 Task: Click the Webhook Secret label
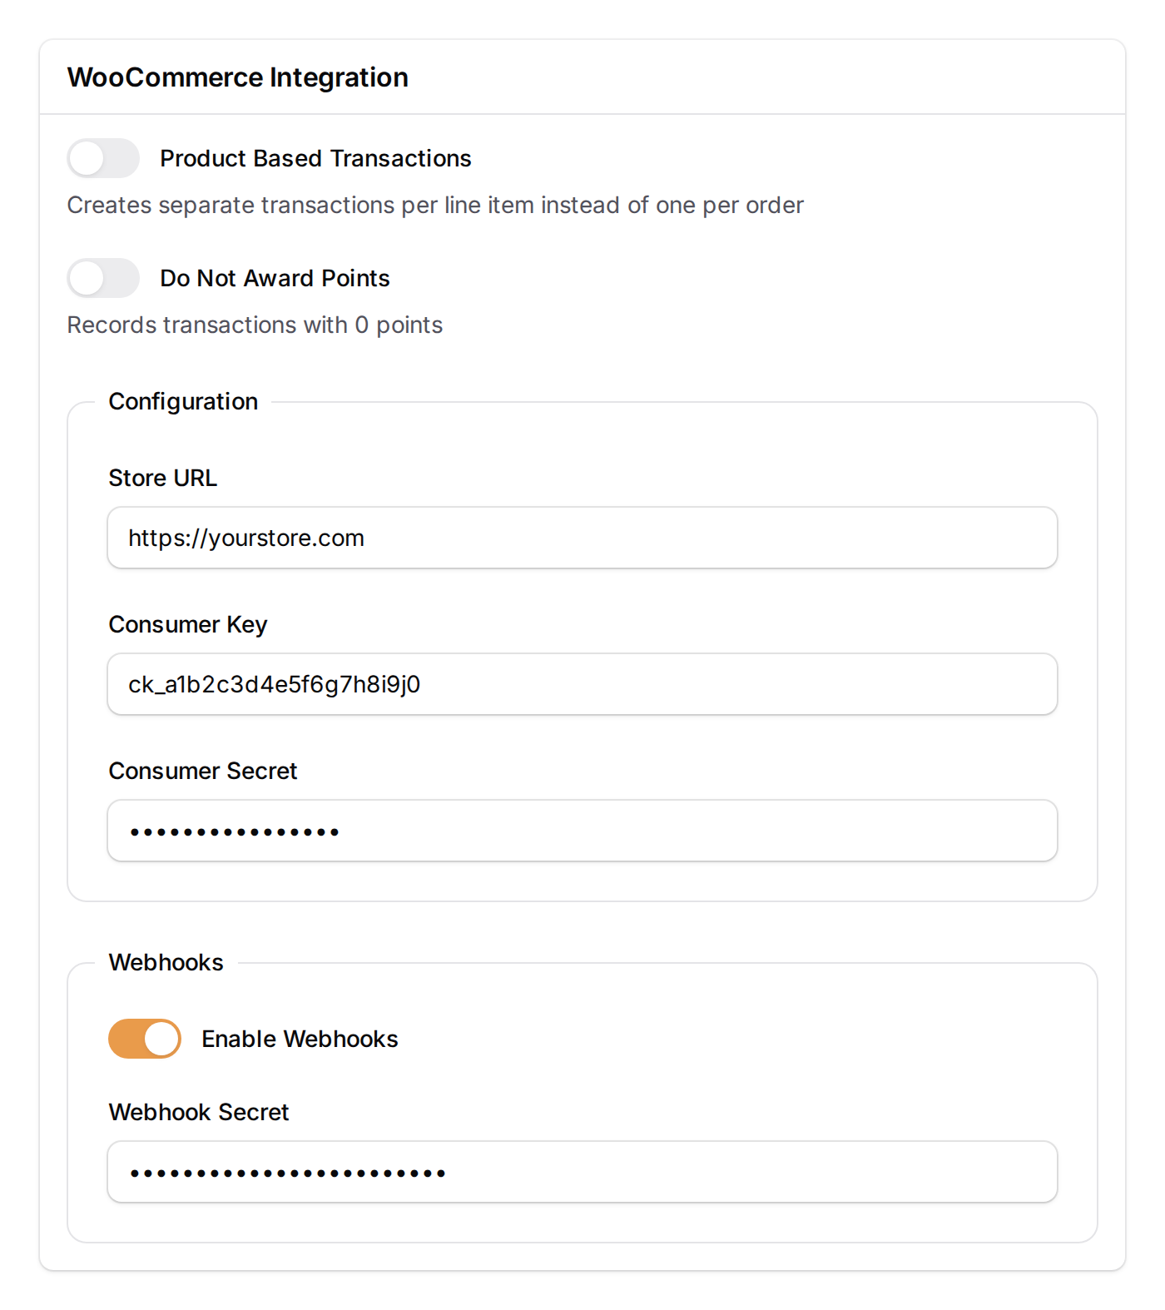point(198,1112)
